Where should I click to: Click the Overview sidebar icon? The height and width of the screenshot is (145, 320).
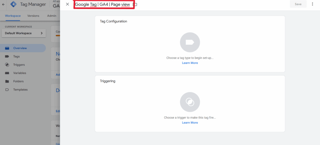pyautogui.click(x=7, y=48)
